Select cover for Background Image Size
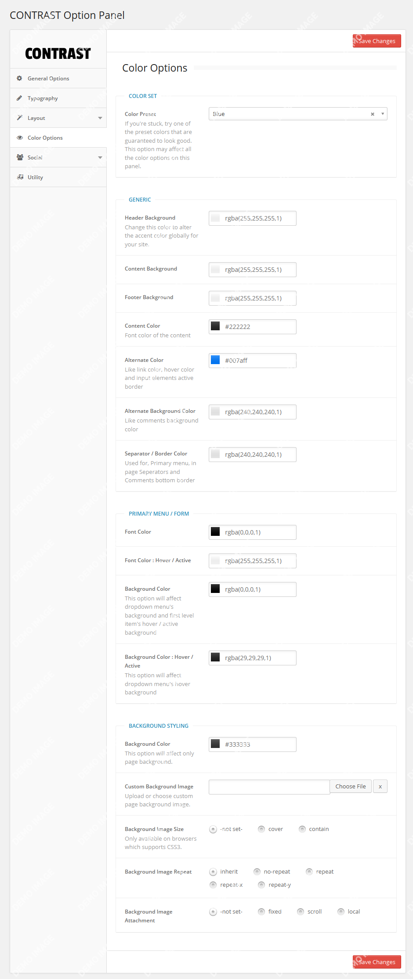Screen dimensions: 413x979 pos(261,829)
